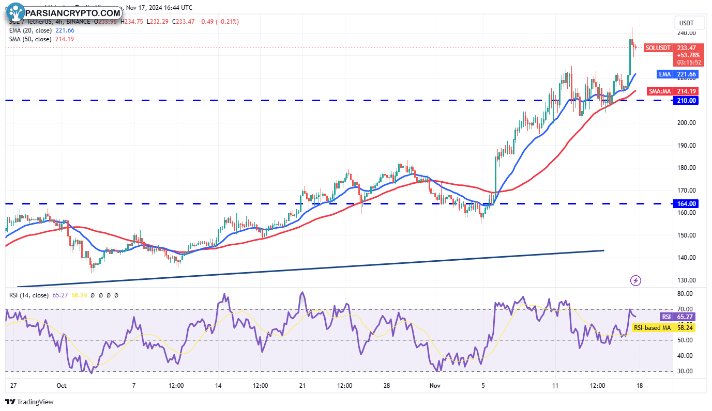712x411 pixels.
Task: Click the candle countdown timer 03:15:52
Action: pyautogui.click(x=690, y=62)
